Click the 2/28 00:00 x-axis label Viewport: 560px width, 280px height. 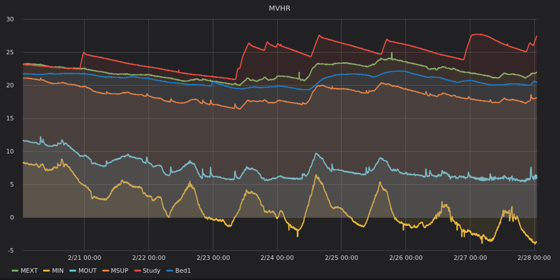(534, 258)
